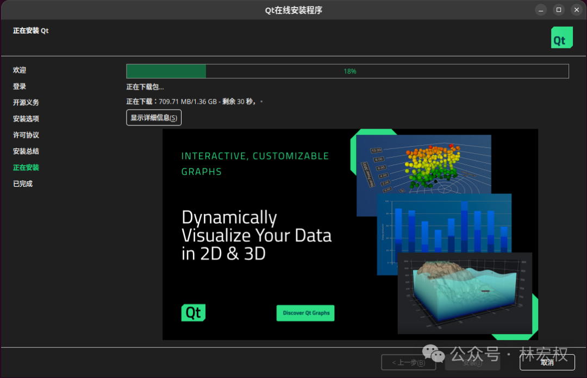The width and height of the screenshot is (587, 378).
Task: Click the 正在下载包... status text
Action: (x=145, y=87)
